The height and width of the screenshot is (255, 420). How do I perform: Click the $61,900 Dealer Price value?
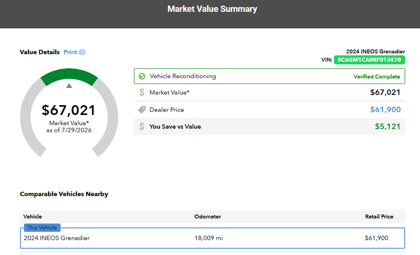pyautogui.click(x=386, y=110)
